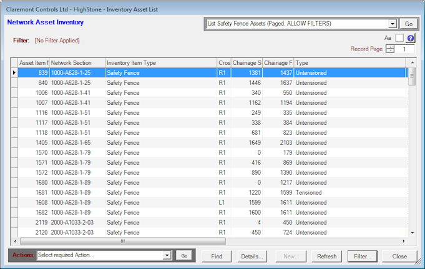425x269 pixels.
Task: Click the Tensioned type cell in row 1681
Action: point(350,192)
